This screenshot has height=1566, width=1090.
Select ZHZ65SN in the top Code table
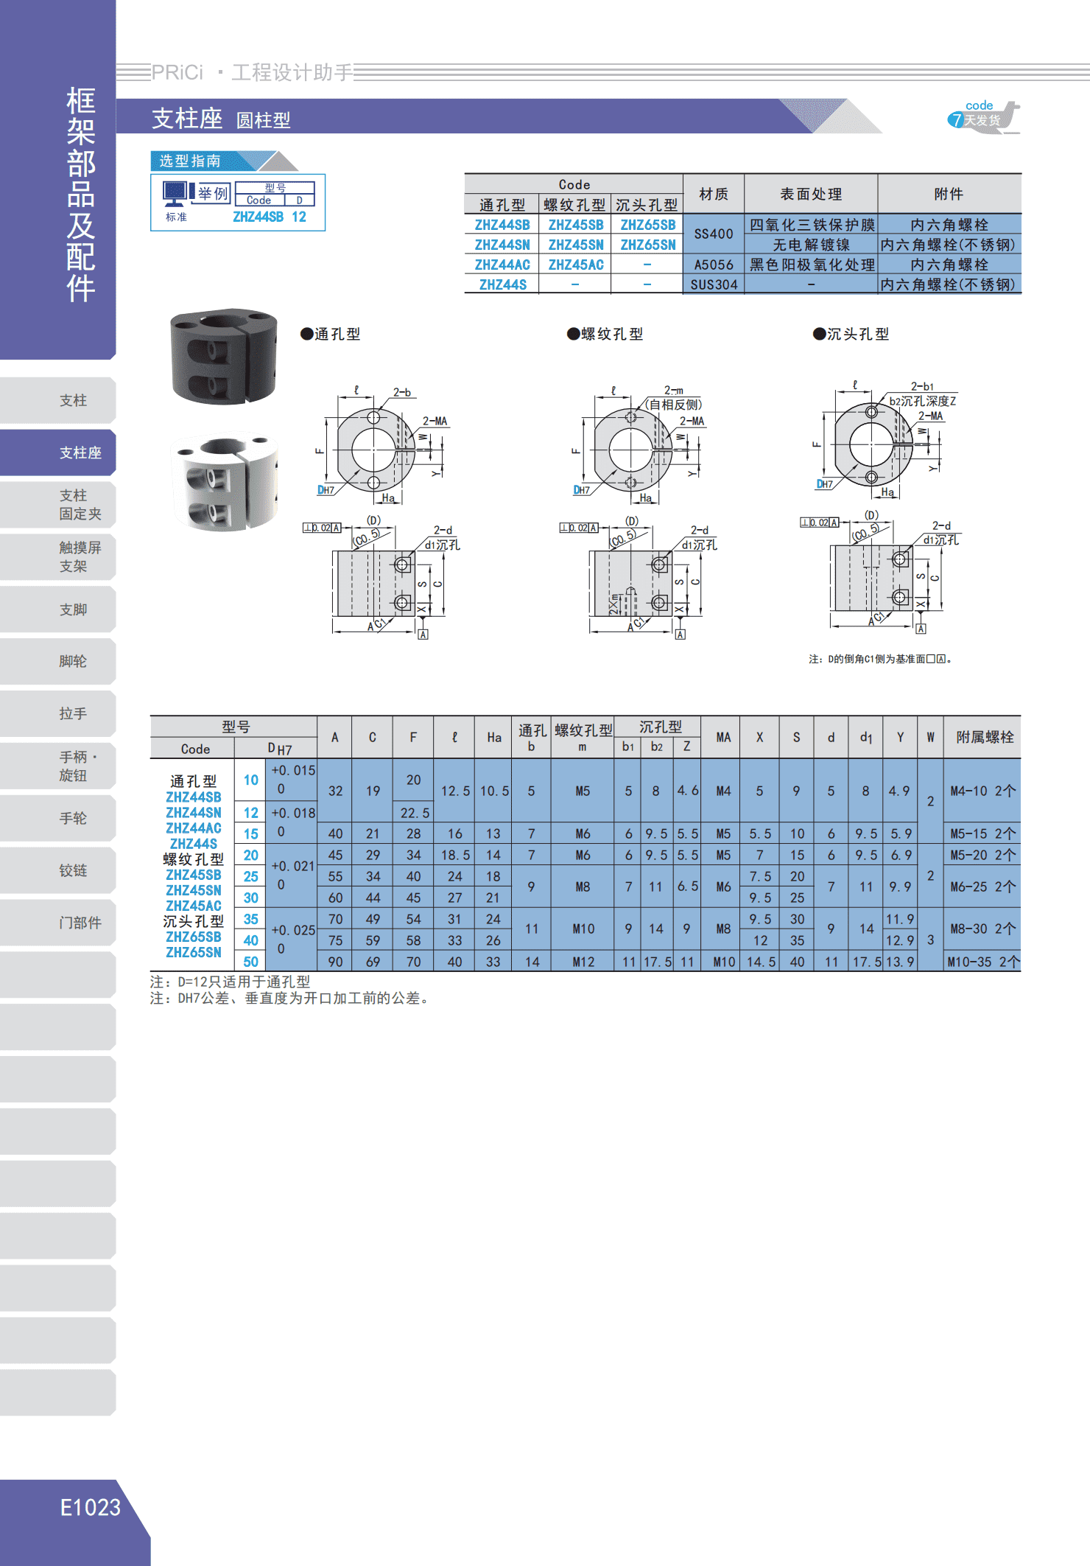pos(648,245)
